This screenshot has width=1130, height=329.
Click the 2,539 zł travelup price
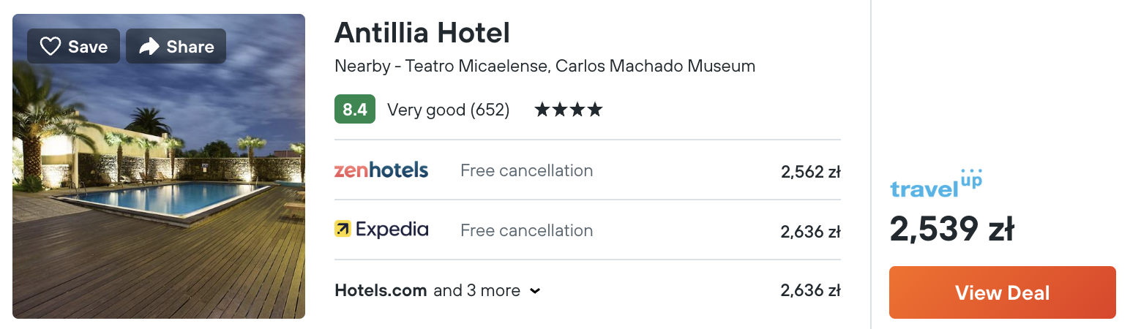click(x=952, y=230)
